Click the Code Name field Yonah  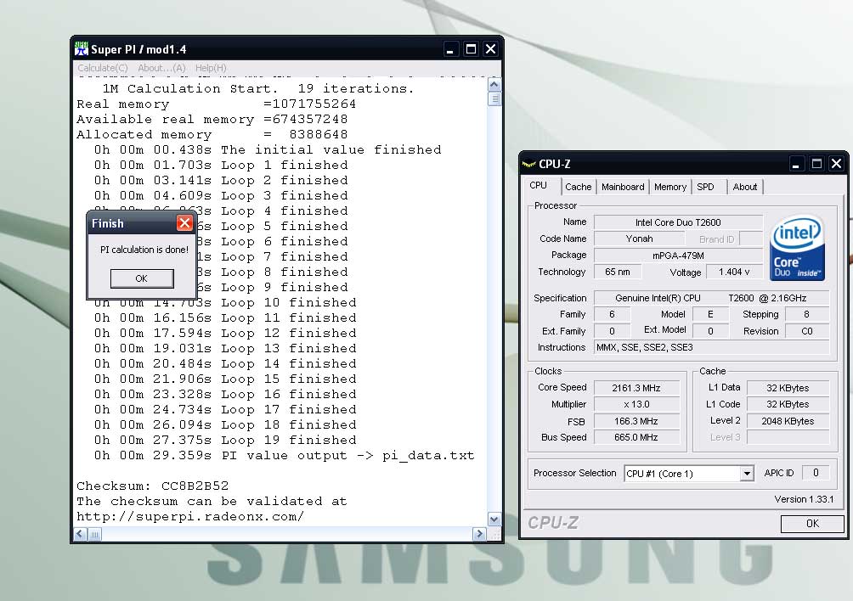(639, 239)
